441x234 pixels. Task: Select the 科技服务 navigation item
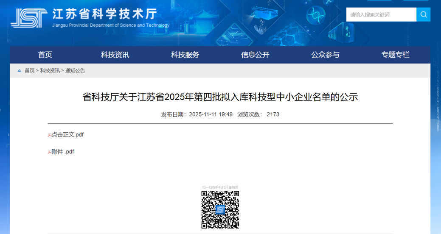185,55
